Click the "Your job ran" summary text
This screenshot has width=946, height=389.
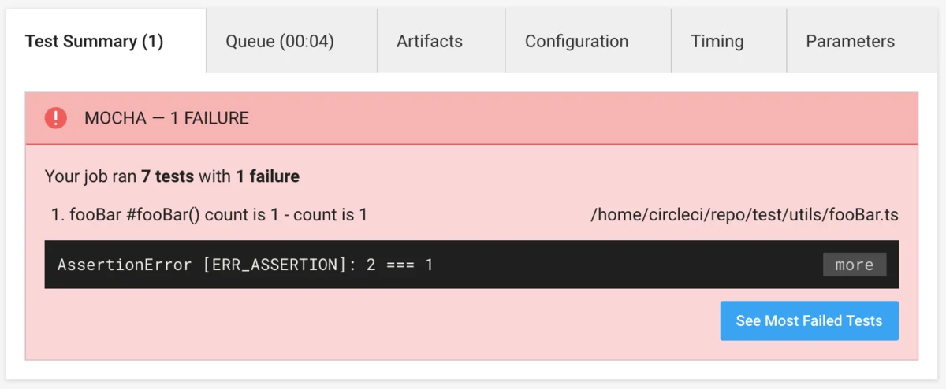(x=91, y=176)
